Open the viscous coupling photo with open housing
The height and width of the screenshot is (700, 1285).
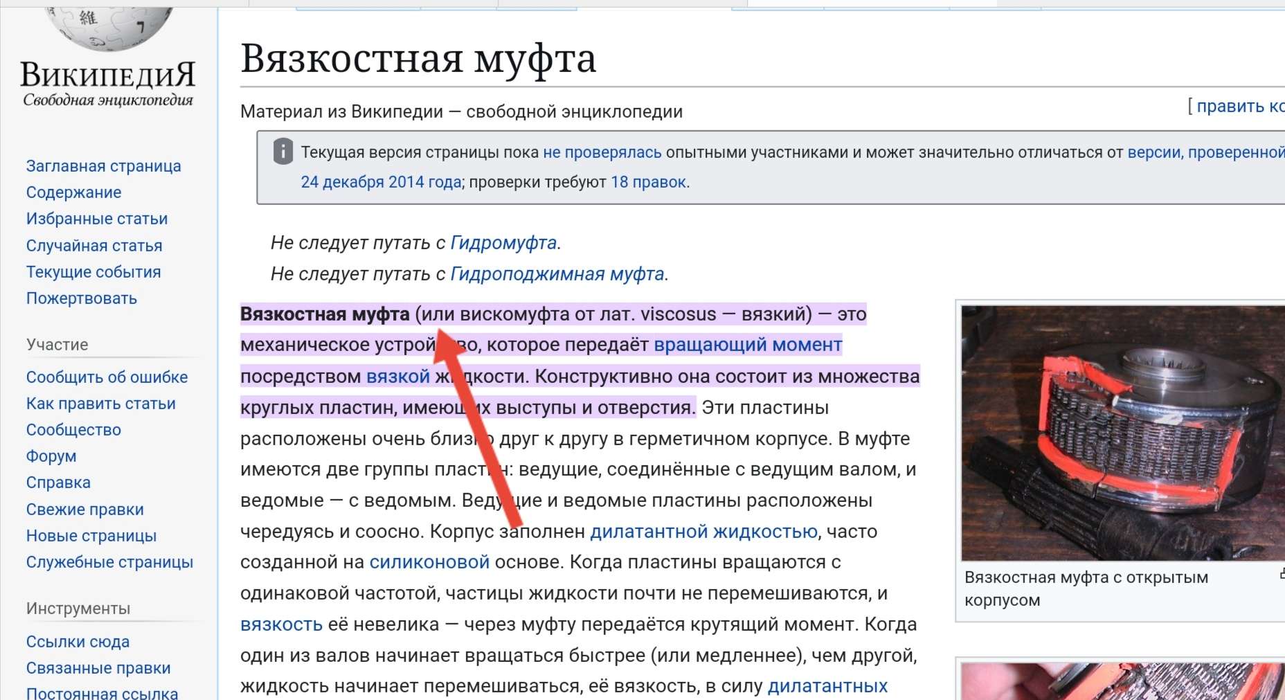point(1123,433)
